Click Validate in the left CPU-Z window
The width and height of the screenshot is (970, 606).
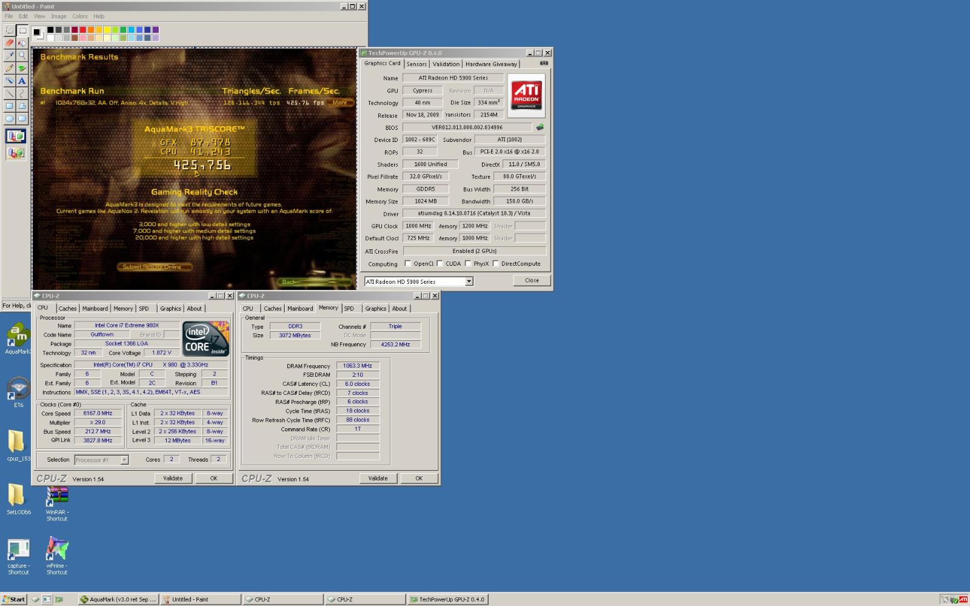tap(173, 478)
